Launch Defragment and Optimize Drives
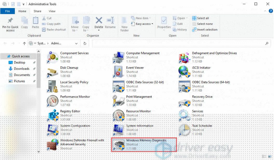 185,57
